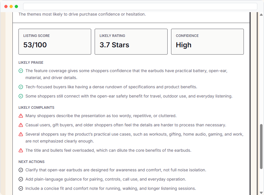Click the feature coverage praise sentence
The height and width of the screenshot is (195, 264).
tap(126, 74)
